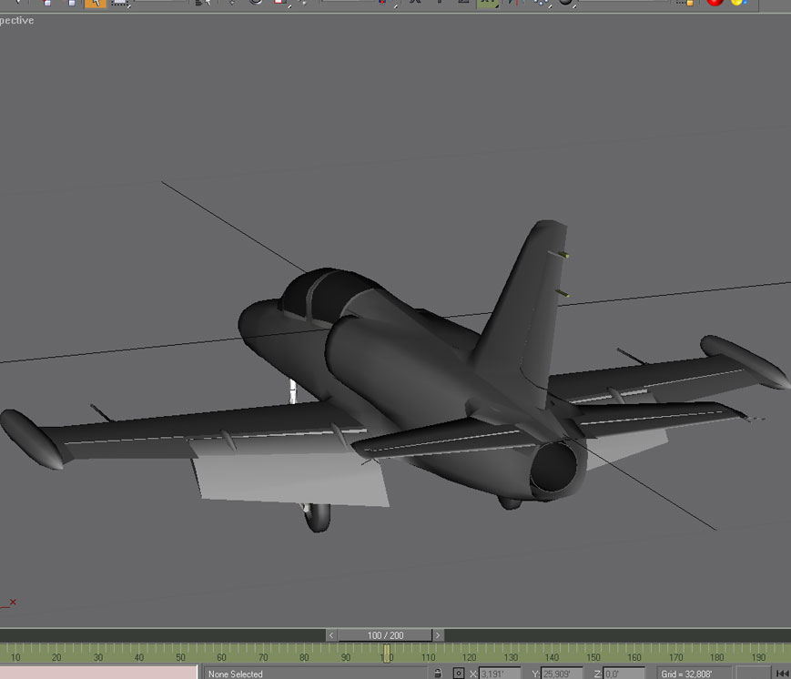Image resolution: width=791 pixels, height=679 pixels.
Task: Toggle Absolute/Offset transform type-in mode button
Action: point(459,673)
